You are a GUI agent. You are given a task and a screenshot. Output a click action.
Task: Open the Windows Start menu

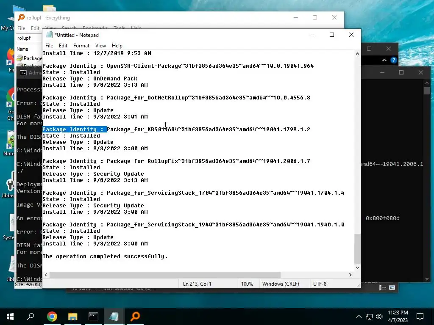coord(10,317)
